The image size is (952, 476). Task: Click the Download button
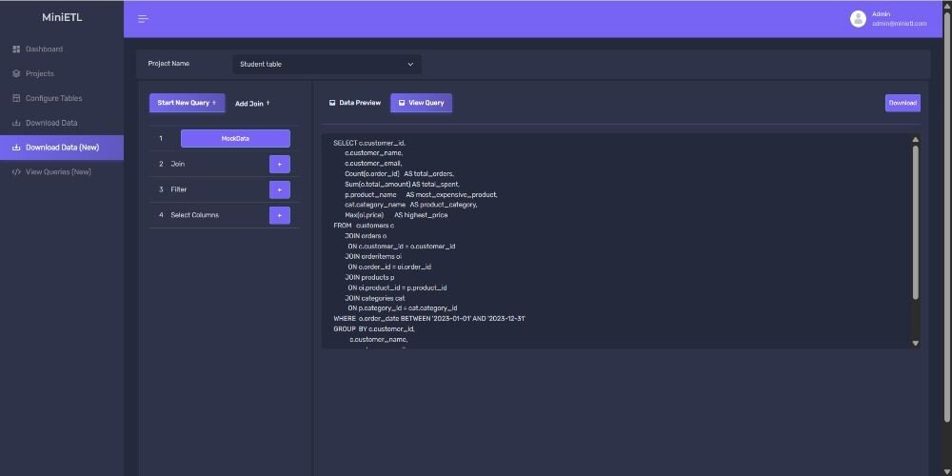902,103
